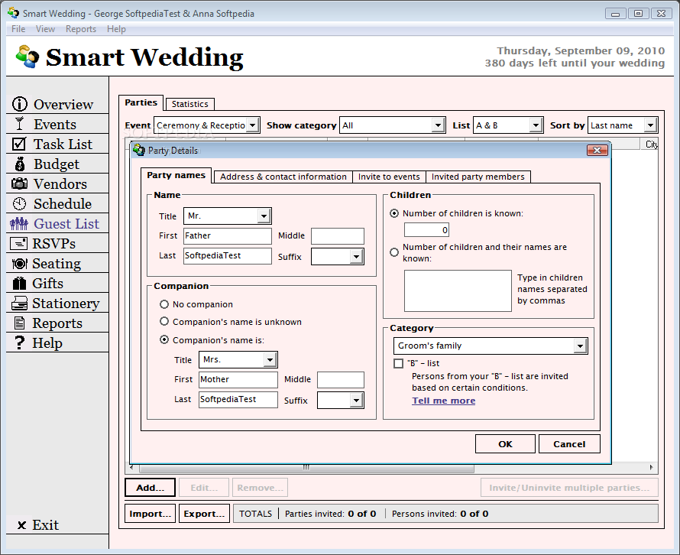Screen dimensions: 680x555
Task: Select the Party names tab
Action: 176,175
